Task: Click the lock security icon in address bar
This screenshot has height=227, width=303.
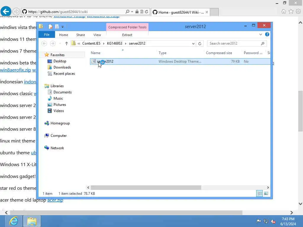Action: point(137,12)
